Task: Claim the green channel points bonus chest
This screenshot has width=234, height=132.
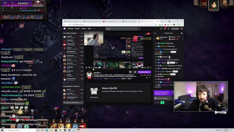Action: point(162,103)
